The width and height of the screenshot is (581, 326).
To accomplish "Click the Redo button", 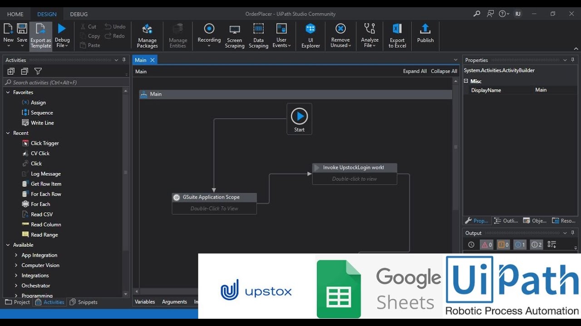I will click(x=114, y=36).
